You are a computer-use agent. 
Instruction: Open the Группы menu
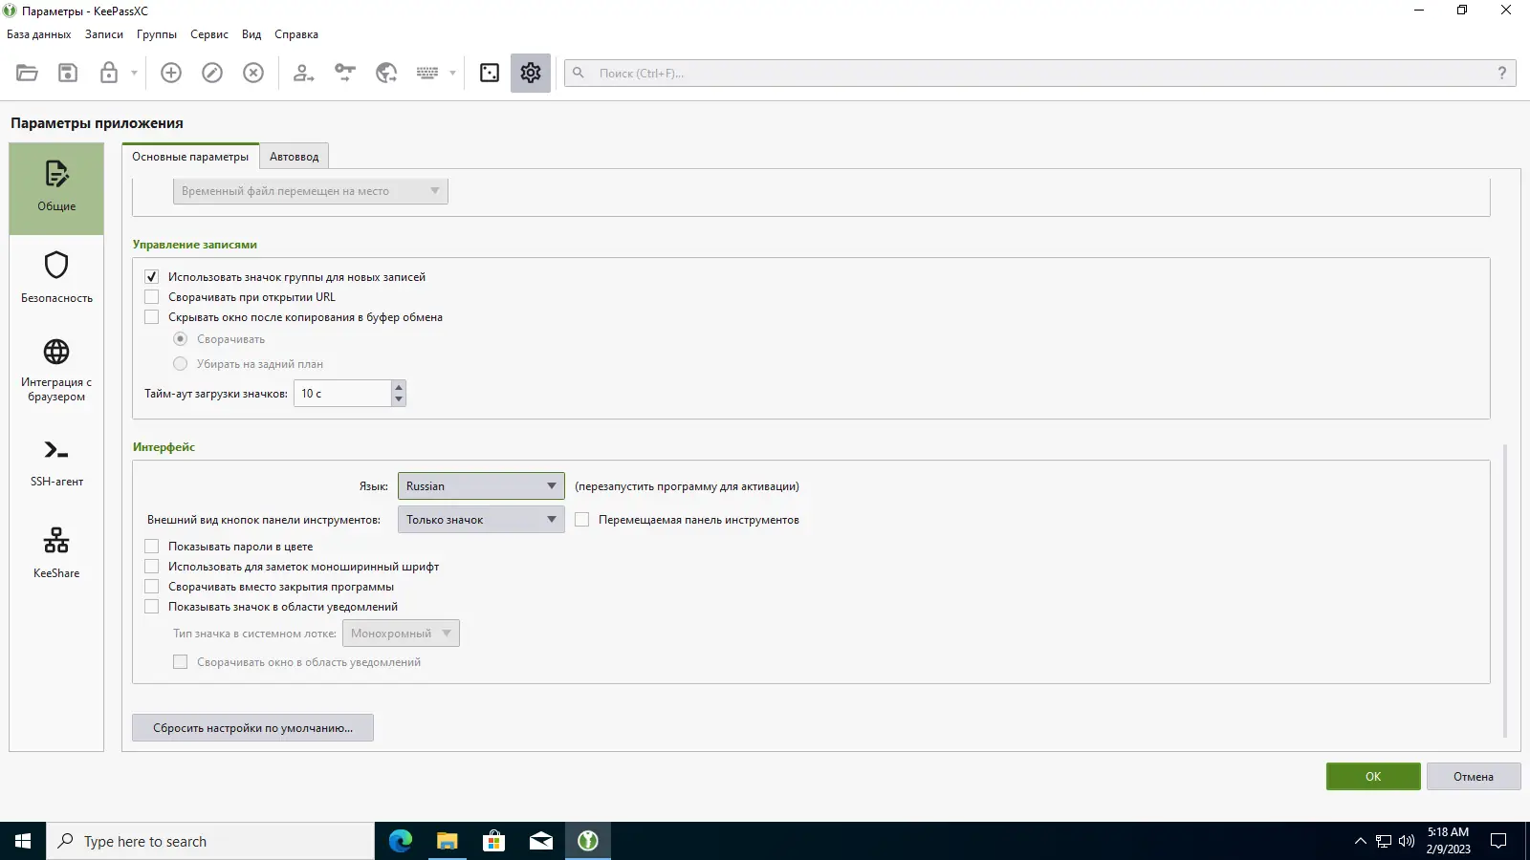[x=157, y=34]
